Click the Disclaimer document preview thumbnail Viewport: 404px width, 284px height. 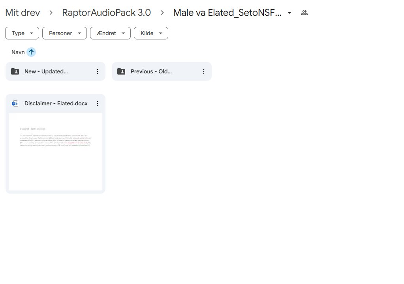click(55, 151)
